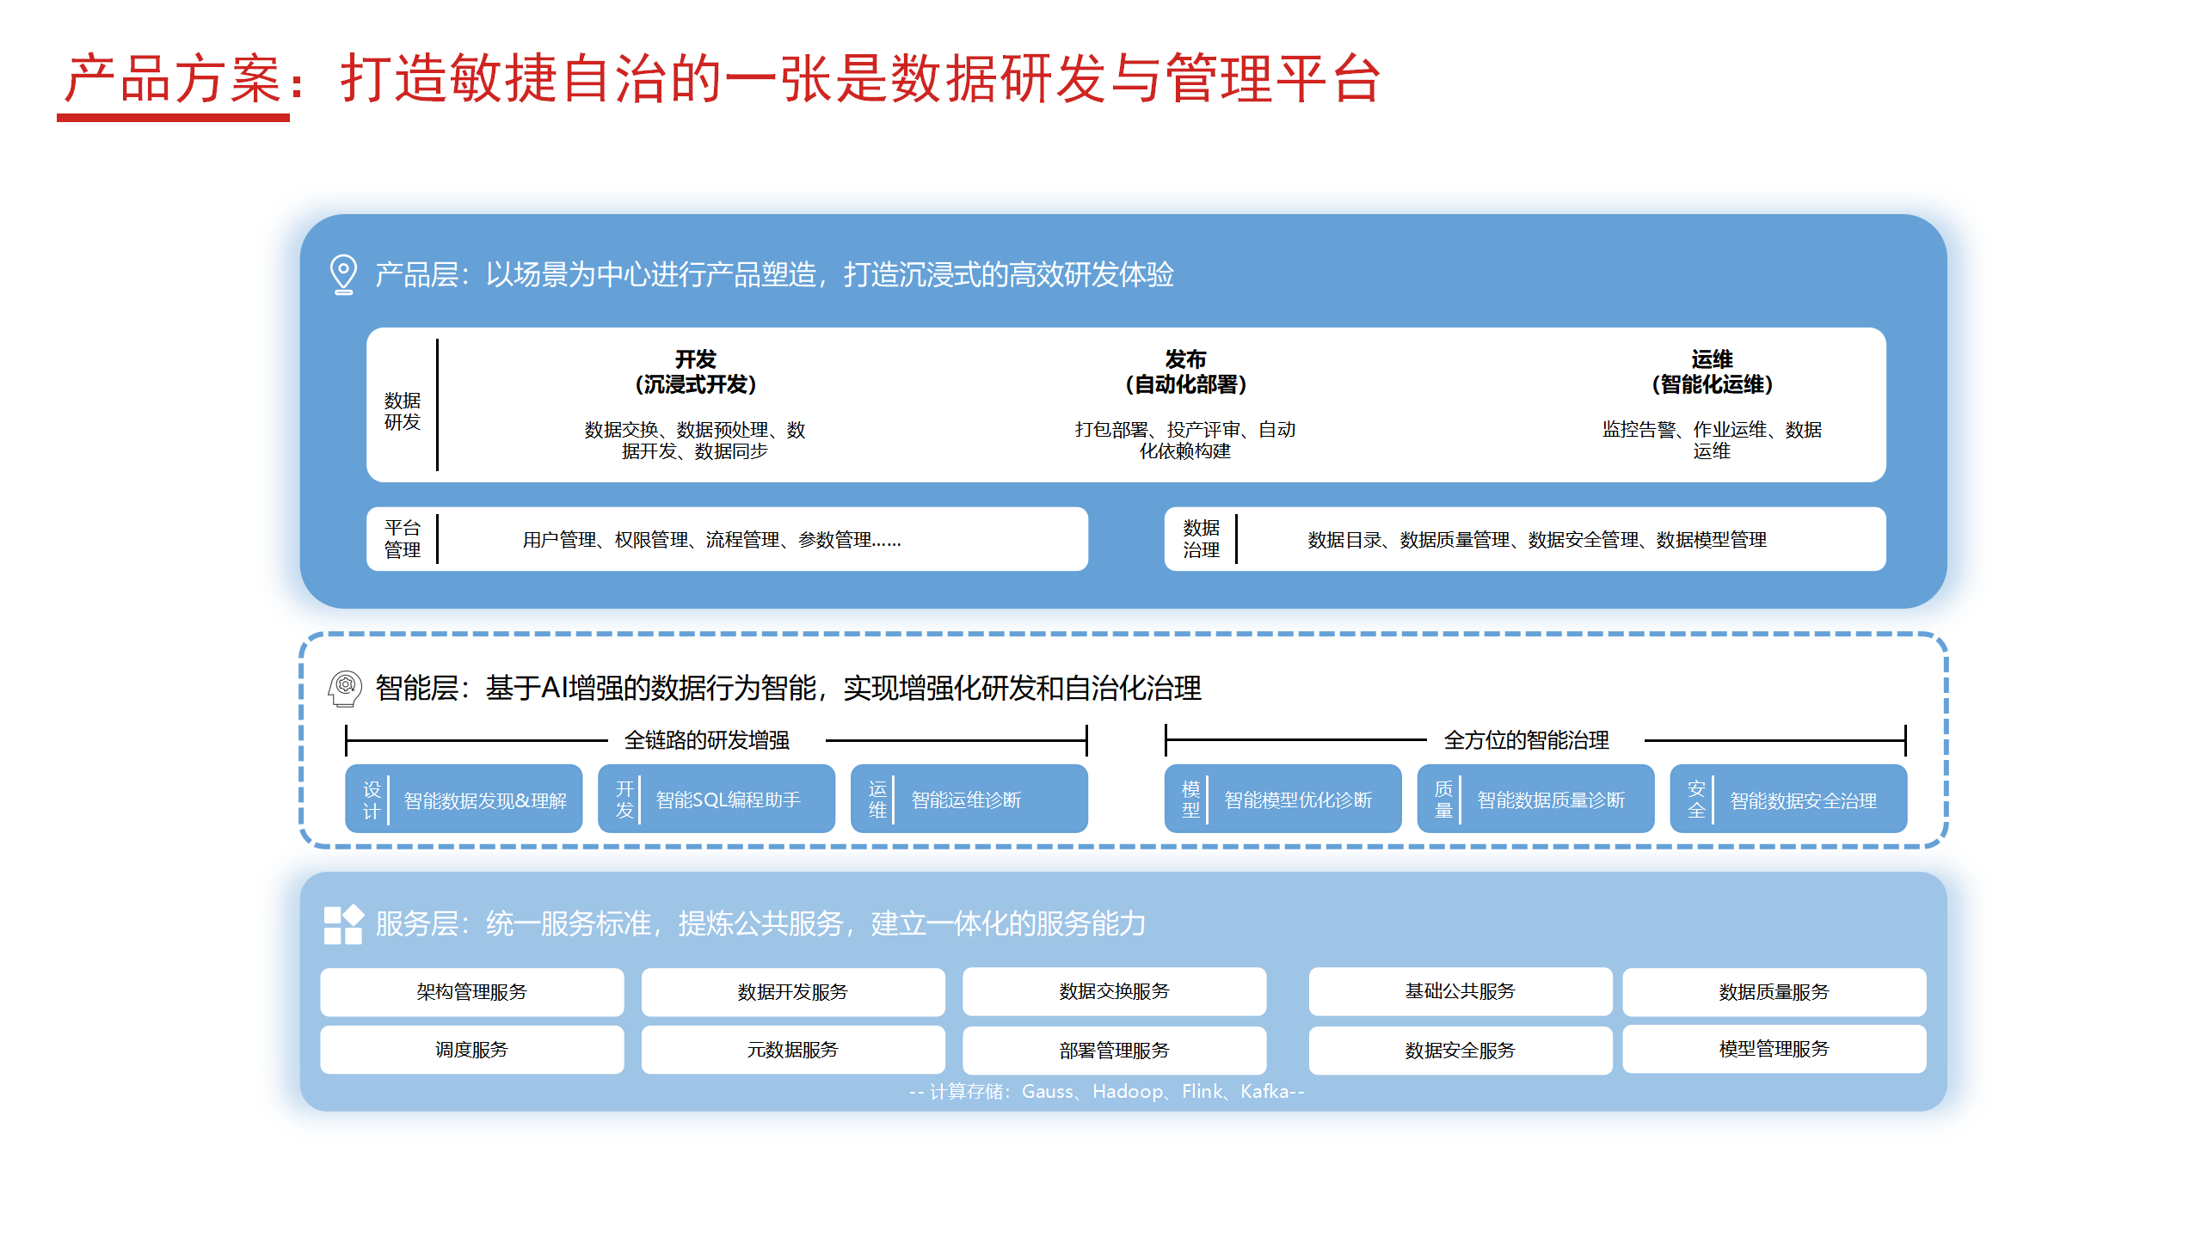Click the 数据质量服务 box
This screenshot has width=2202, height=1238.
click(1774, 992)
